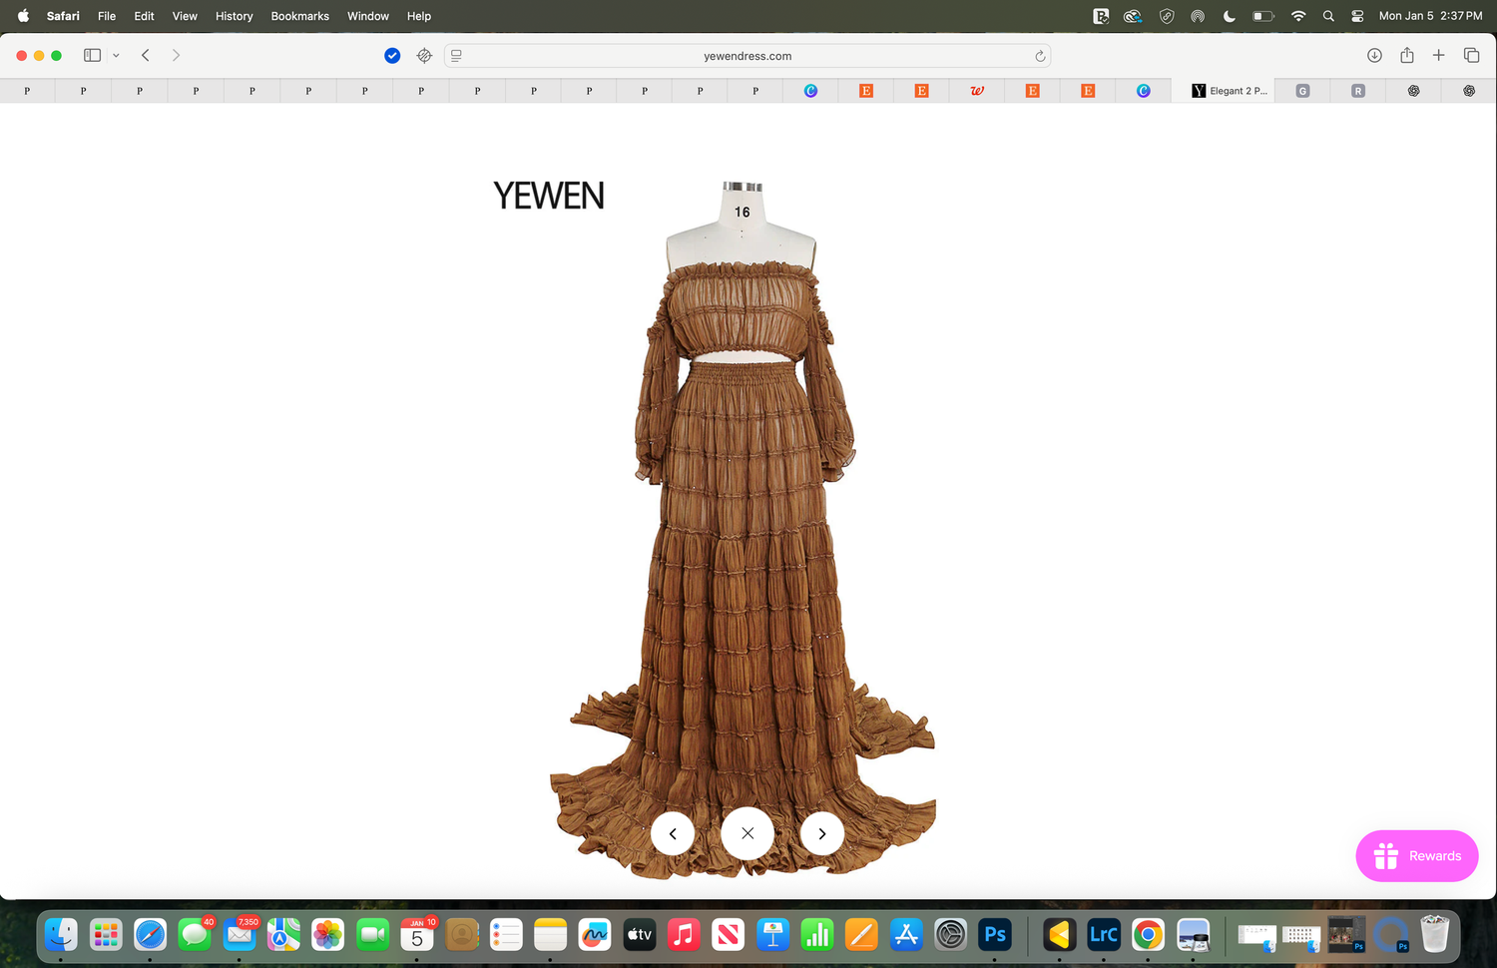Open Launchpad from the dock
Viewport: 1497px width, 968px height.
coord(106,935)
